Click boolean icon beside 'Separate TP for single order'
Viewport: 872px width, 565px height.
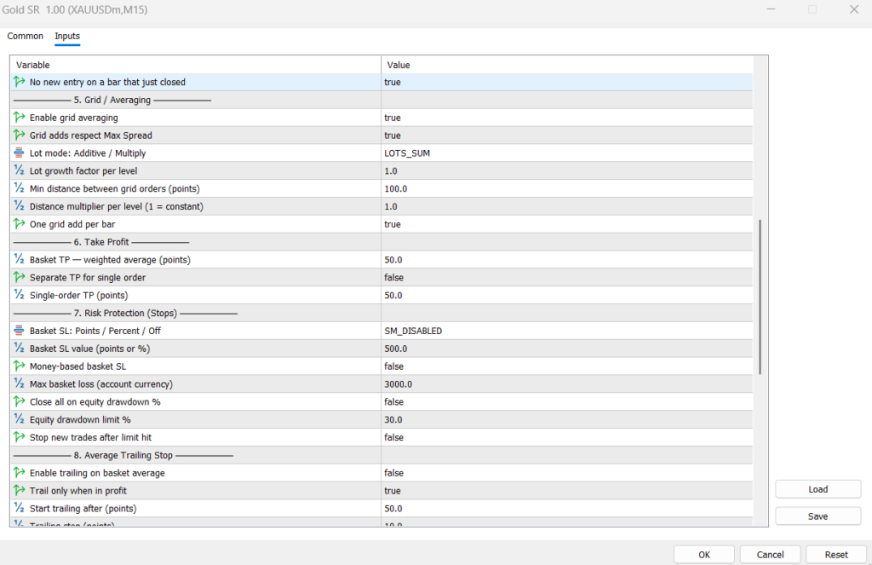(20, 277)
